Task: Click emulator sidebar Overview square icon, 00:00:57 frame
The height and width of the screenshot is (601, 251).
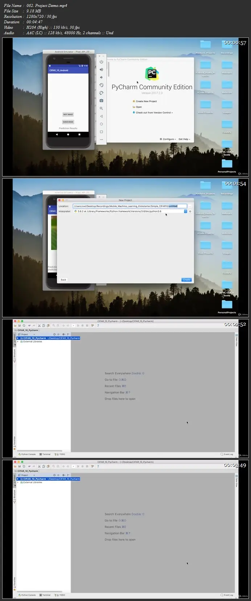Action: click(x=101, y=132)
